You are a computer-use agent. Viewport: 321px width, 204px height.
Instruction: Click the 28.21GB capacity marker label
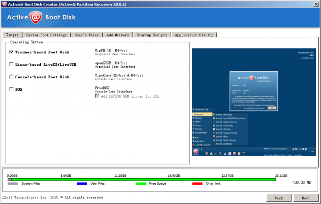pos(281,175)
